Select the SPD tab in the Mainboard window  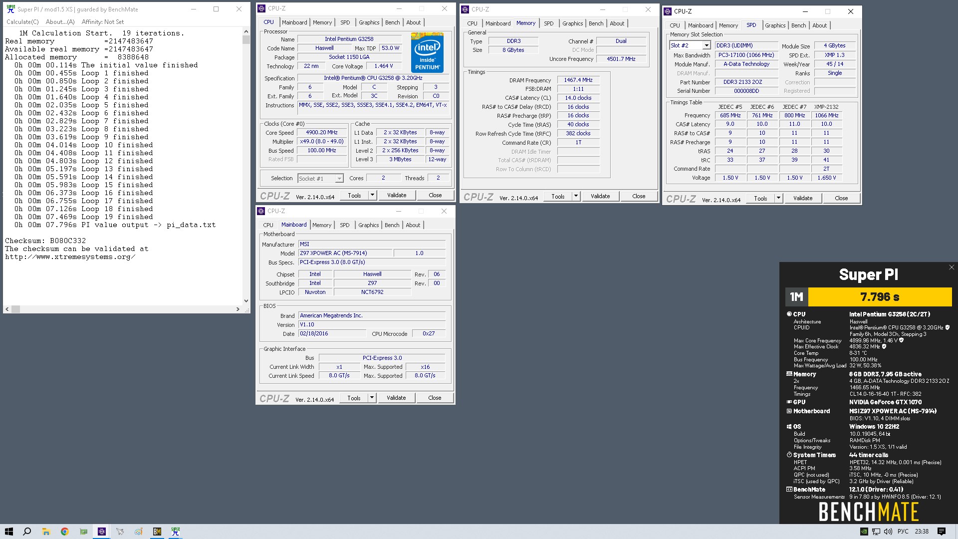(x=345, y=225)
